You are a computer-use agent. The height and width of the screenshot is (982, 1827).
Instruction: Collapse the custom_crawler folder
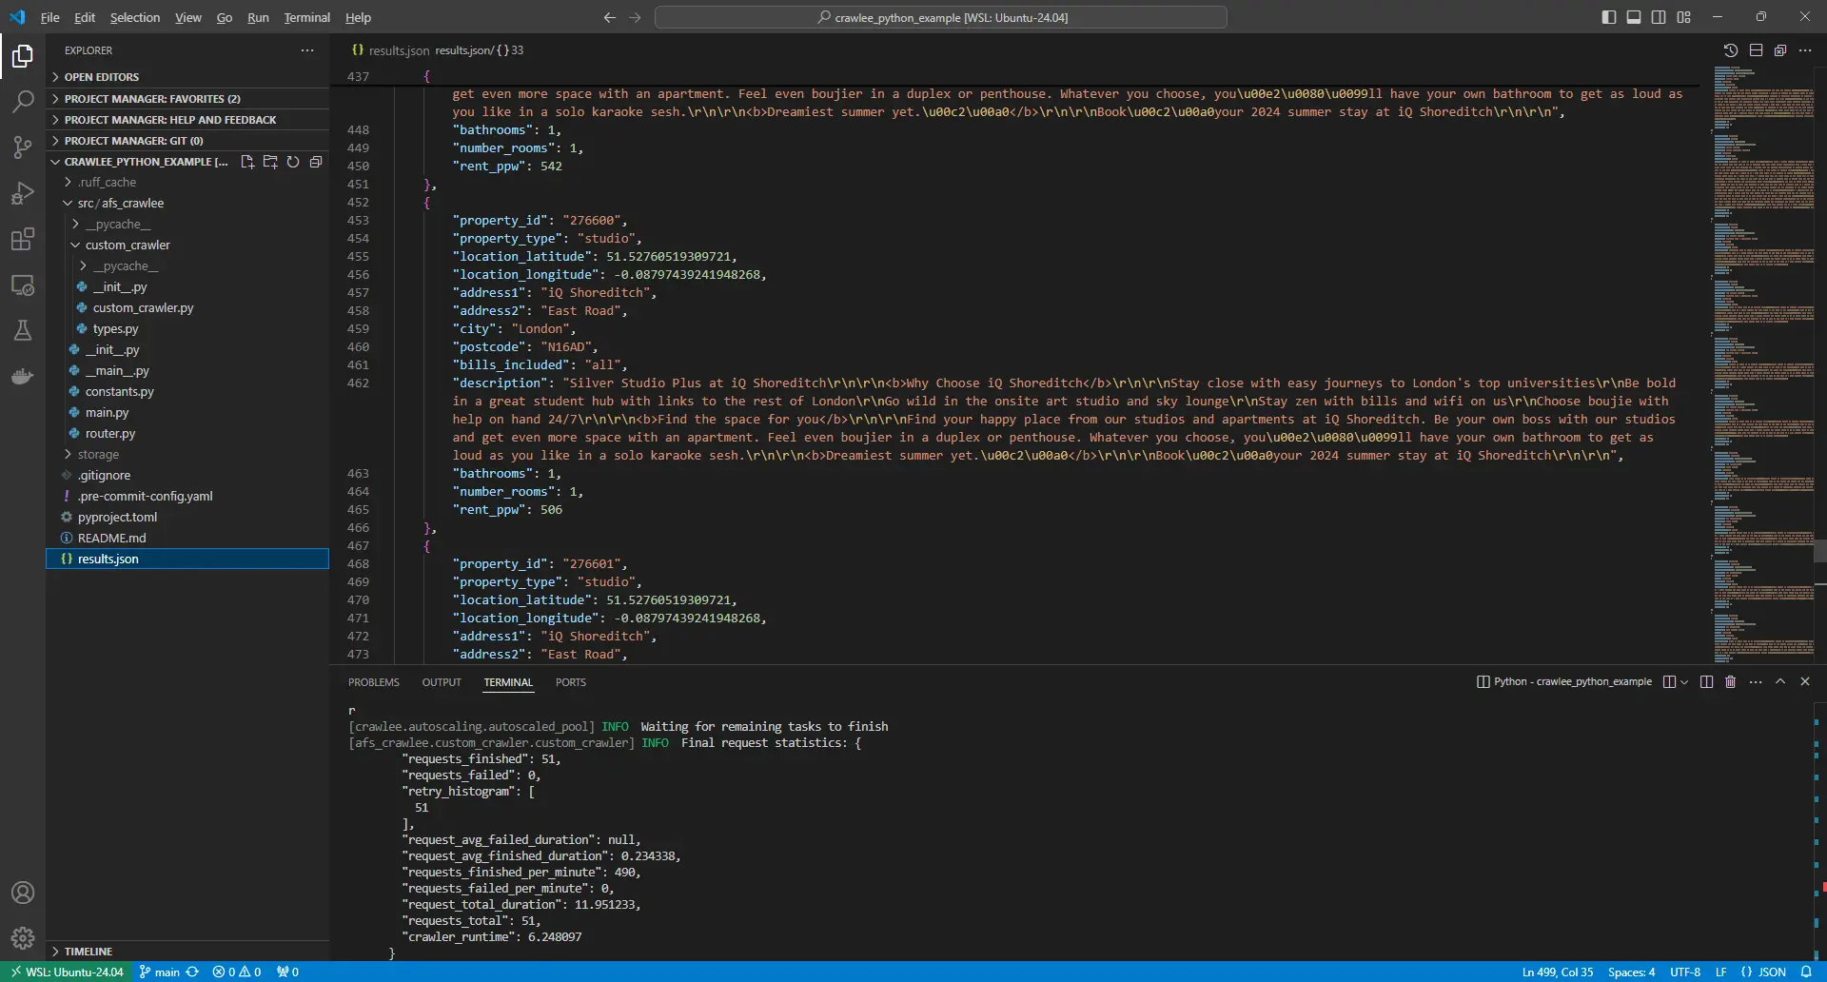tap(128, 245)
